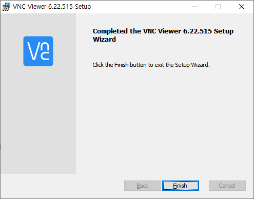Click the grayed-out Back button
The height and width of the screenshot is (199, 254).
click(143, 186)
